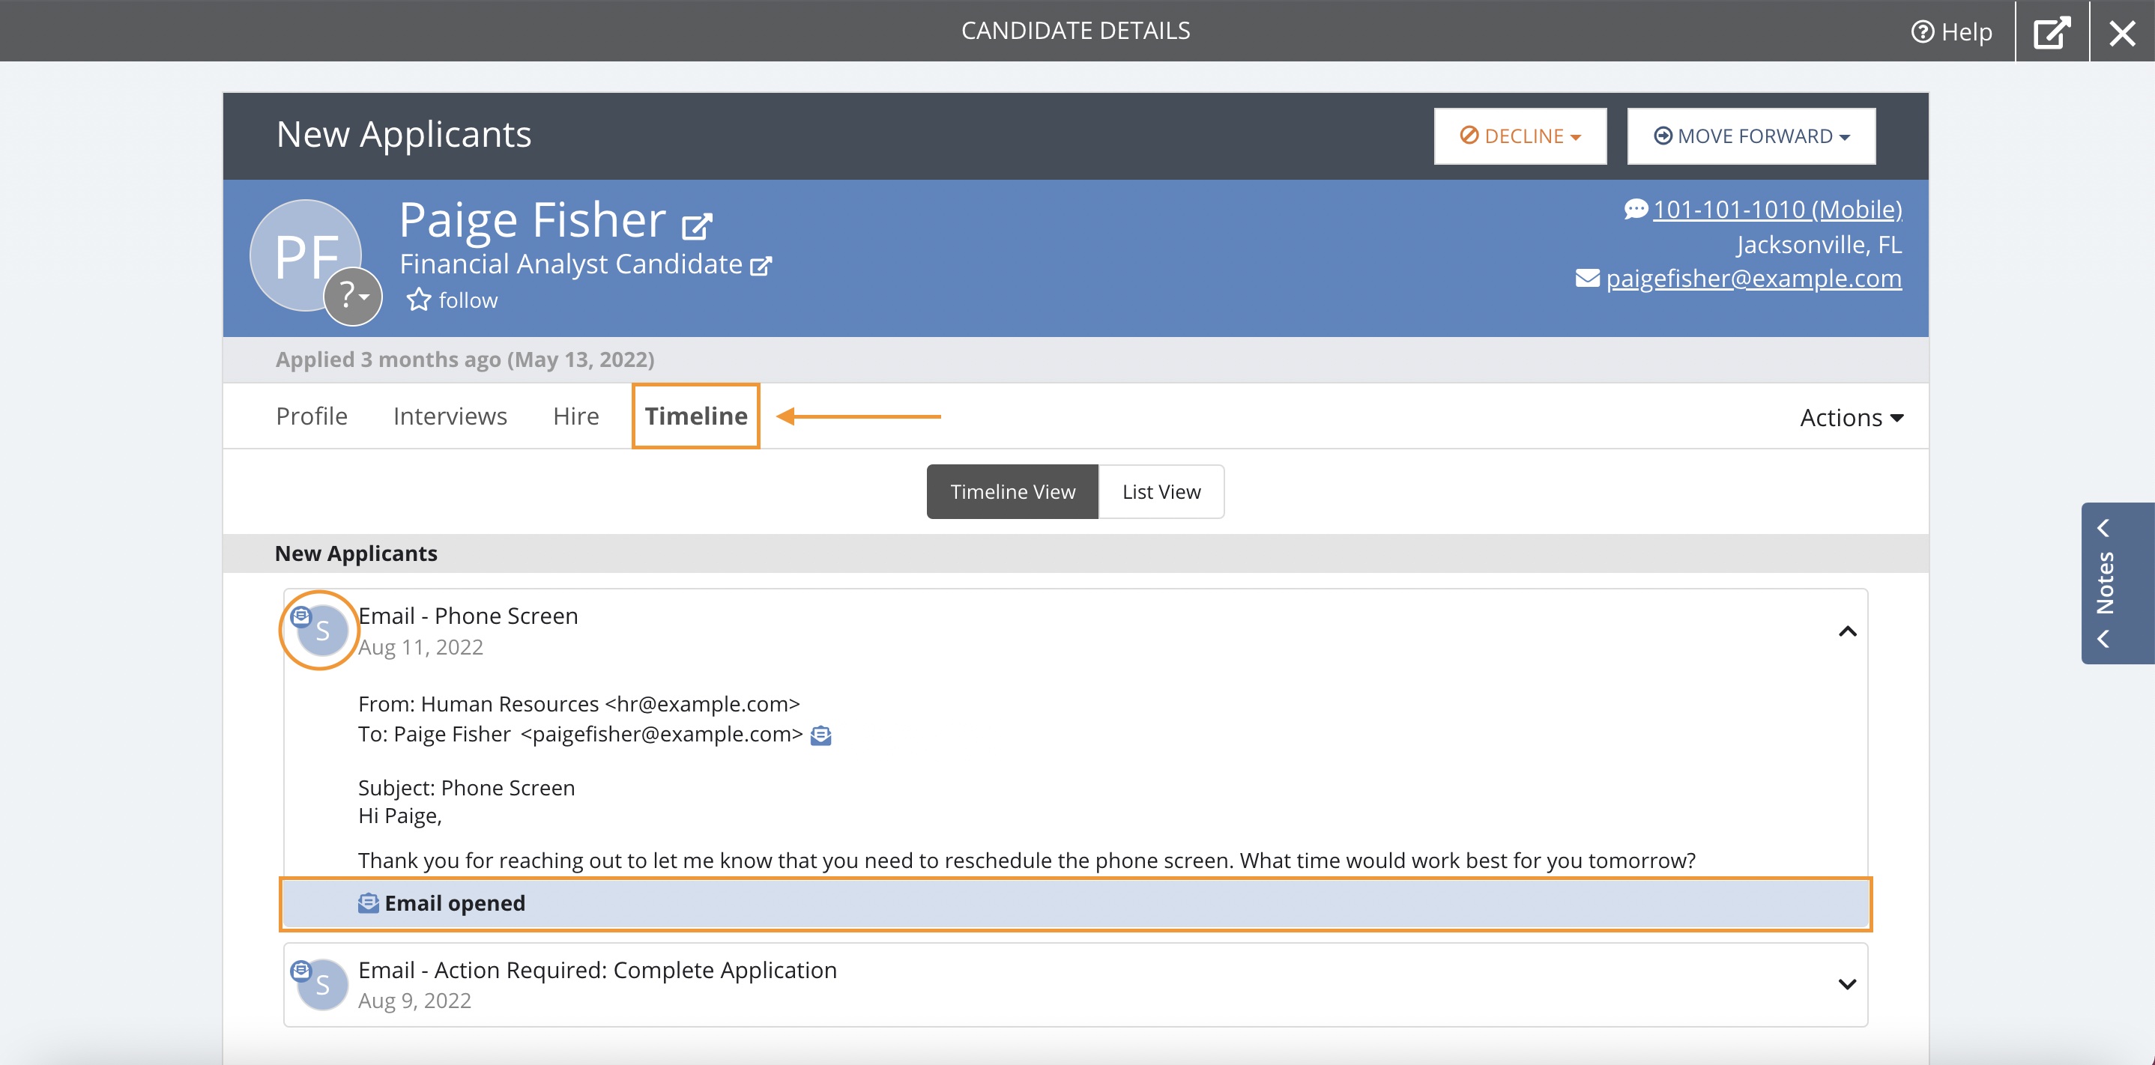This screenshot has height=1065, width=2155.
Task: Switch to the Hire tab
Action: tap(575, 416)
